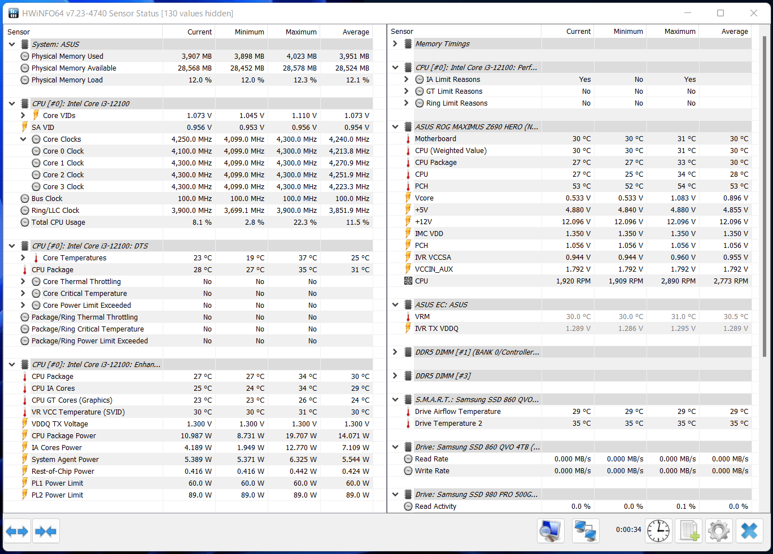Close sensors with the blue X icon
The height and width of the screenshot is (554, 773).
(x=749, y=531)
